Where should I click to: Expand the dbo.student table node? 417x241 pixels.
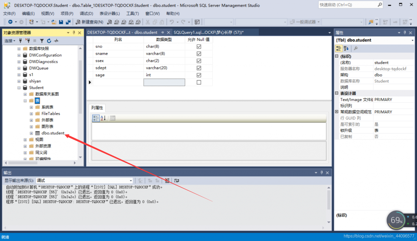tap(31, 133)
